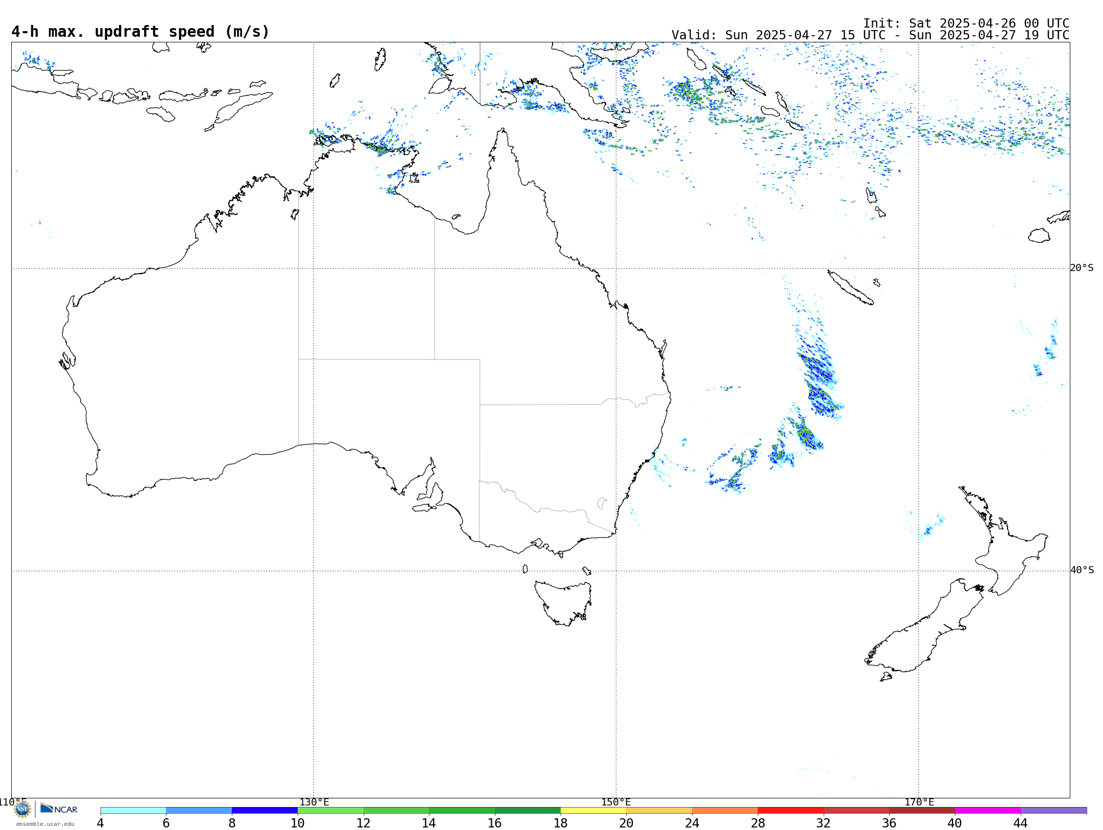Viewport: 1103px width, 830px height.
Task: Click the 'Init: Sat 2025-04-26 00 UTC' line
Action: click(966, 23)
